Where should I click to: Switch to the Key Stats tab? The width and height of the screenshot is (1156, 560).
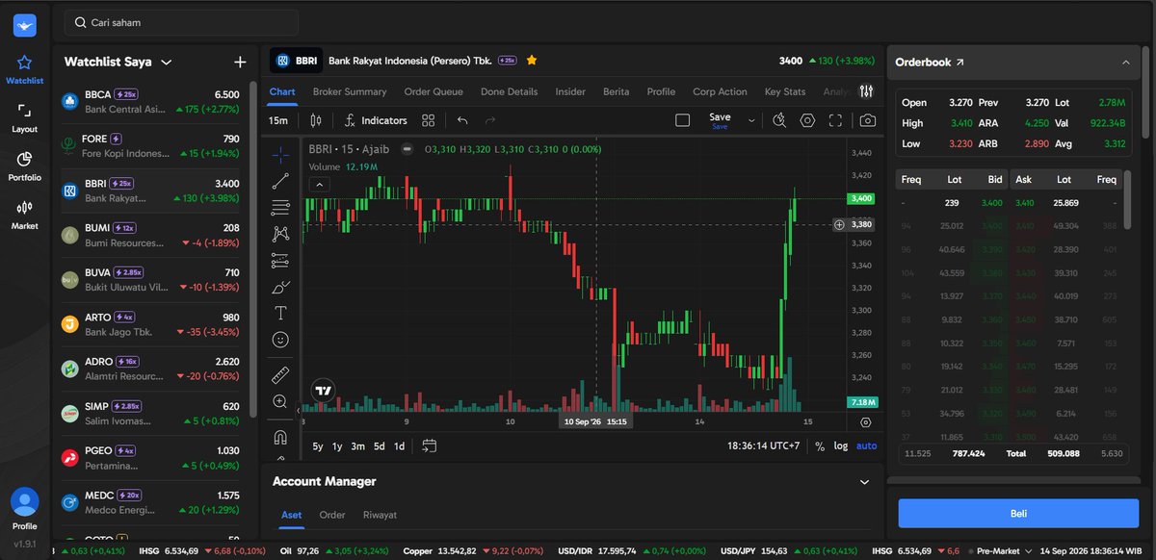(785, 91)
